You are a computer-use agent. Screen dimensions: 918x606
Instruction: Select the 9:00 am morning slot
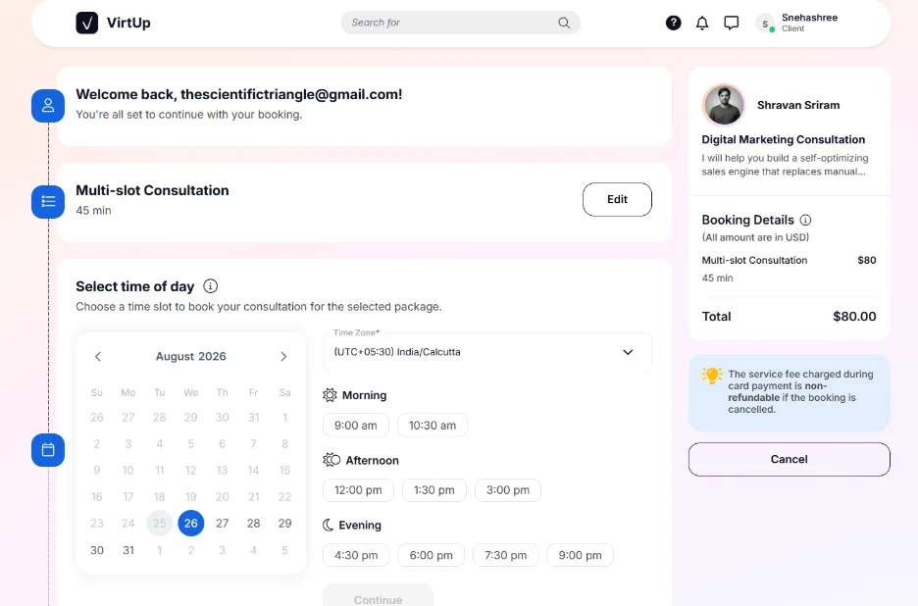[356, 425]
